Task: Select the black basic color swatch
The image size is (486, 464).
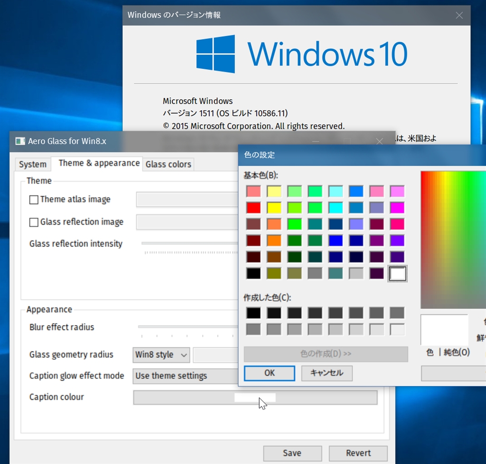Action: click(253, 273)
